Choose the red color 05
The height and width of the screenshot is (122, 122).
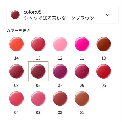tap(104, 71)
